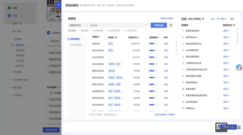Image resolution: width=243 pixels, height=135 pixels.
Task: Change match type for 网站关键词排名
Action: (x=226, y=57)
